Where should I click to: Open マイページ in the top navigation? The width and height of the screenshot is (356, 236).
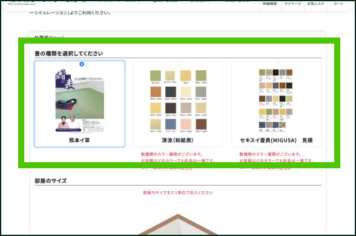click(292, 4)
